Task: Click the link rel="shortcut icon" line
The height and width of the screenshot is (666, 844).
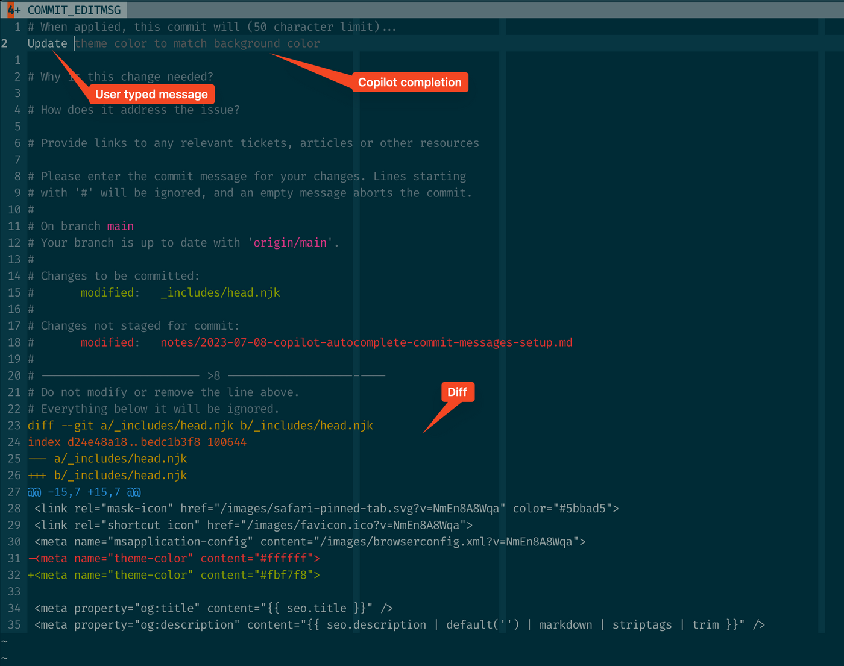Action: (x=254, y=525)
